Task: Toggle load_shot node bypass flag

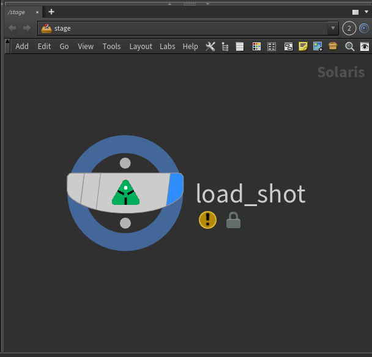Action: [75, 188]
